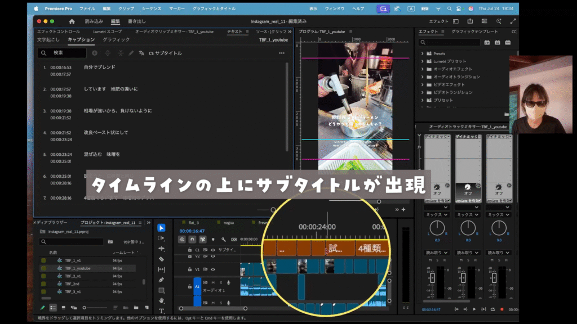This screenshot has height=324, width=577.
Task: Add a marker from the timeline header
Action: [x=212, y=240]
